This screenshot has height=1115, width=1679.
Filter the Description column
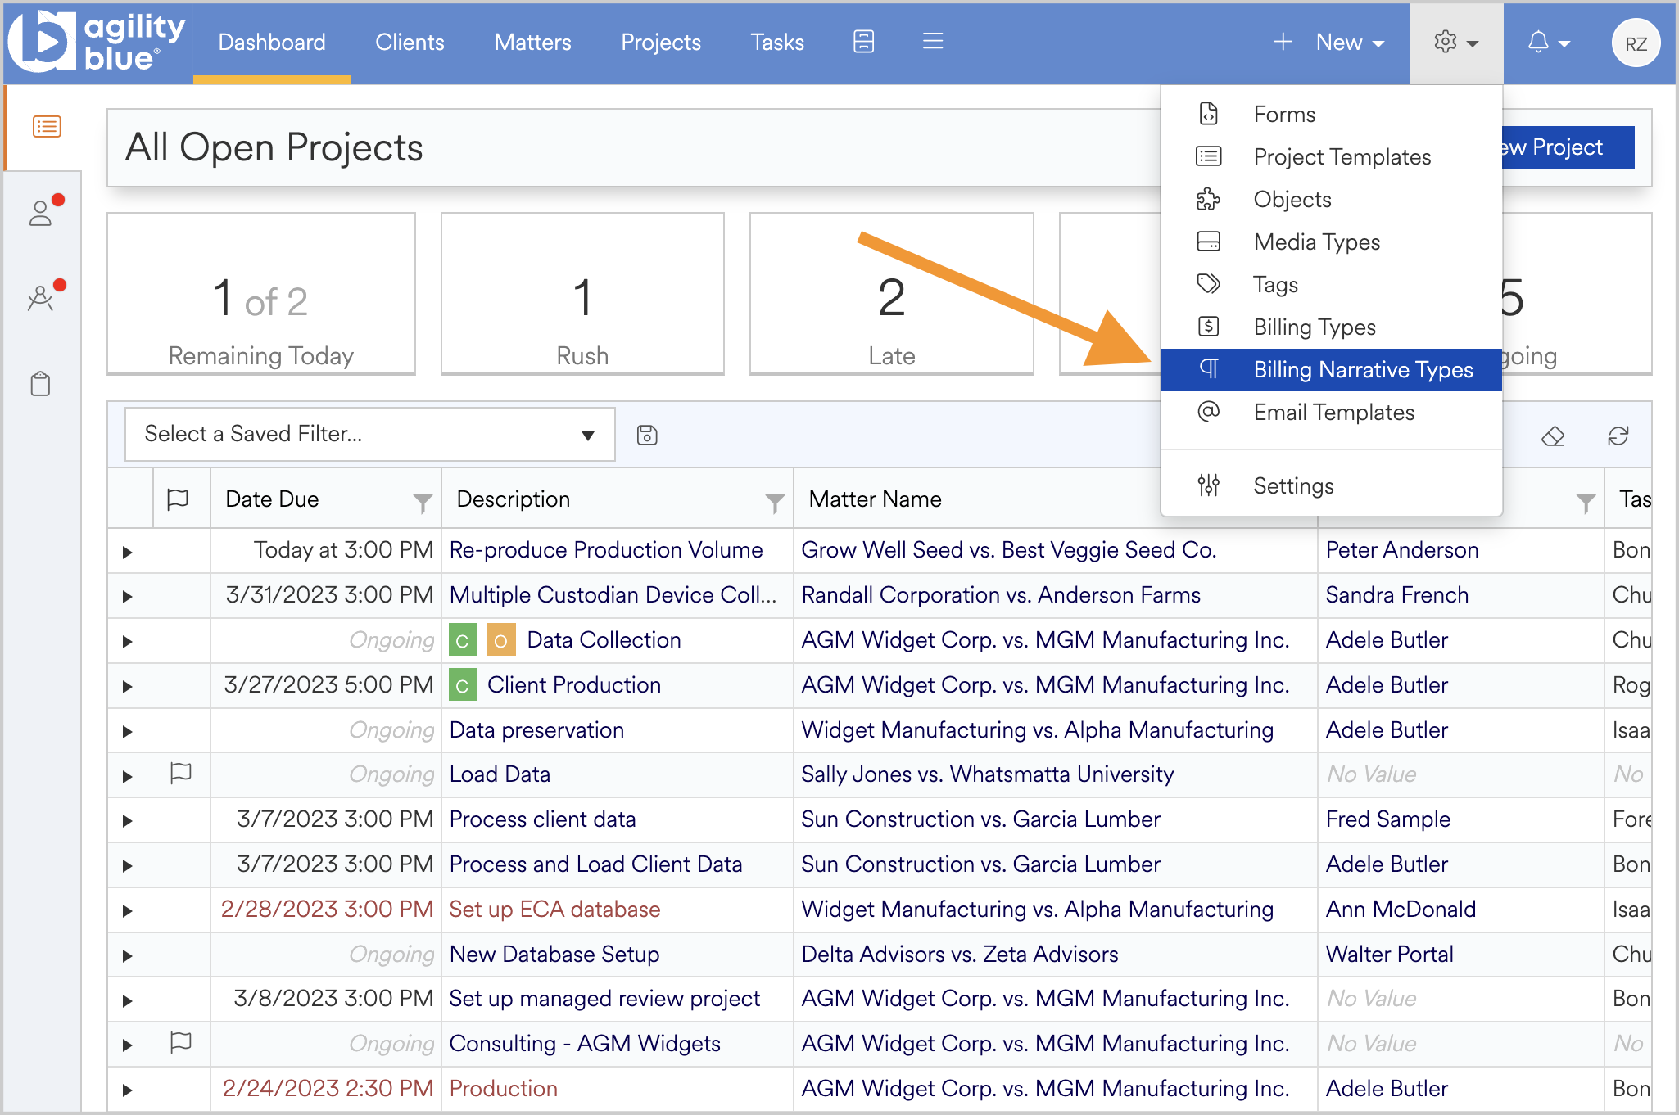(775, 502)
